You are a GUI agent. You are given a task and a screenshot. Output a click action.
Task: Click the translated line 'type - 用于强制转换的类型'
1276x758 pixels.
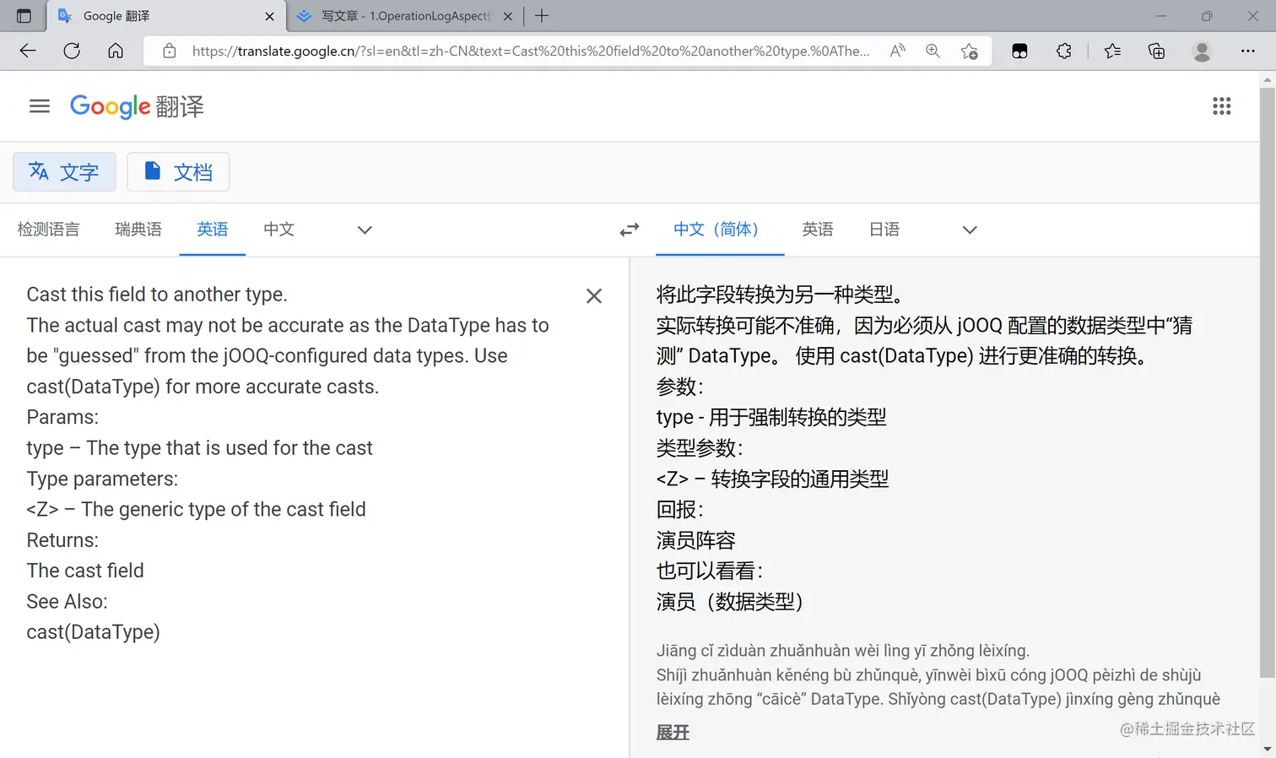pyautogui.click(x=771, y=417)
